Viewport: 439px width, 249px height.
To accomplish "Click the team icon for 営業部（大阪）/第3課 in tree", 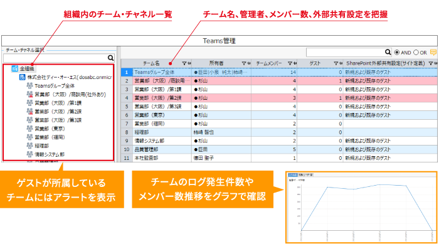I will (x=29, y=120).
